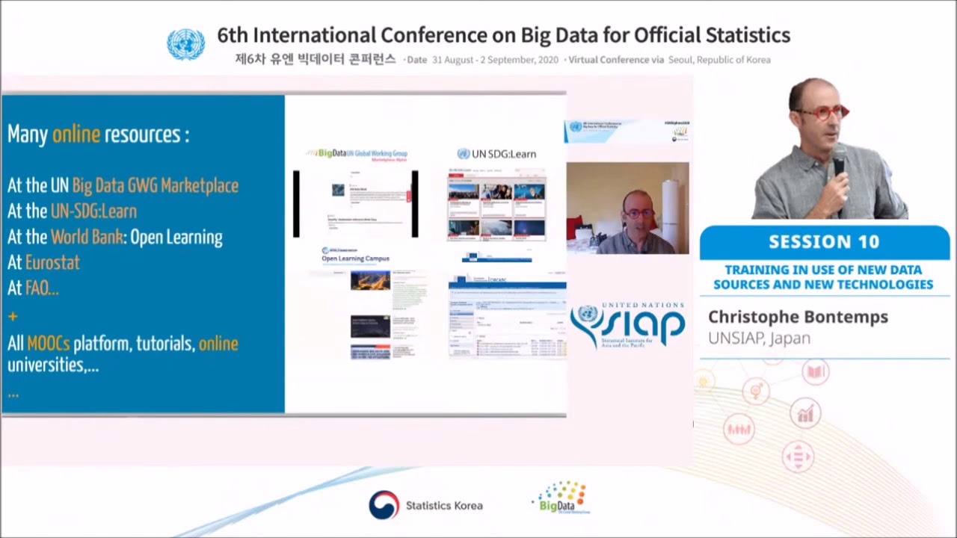This screenshot has height=538, width=957.
Task: Click the 'Big Data GWG Marketplace' text
Action: pos(155,186)
